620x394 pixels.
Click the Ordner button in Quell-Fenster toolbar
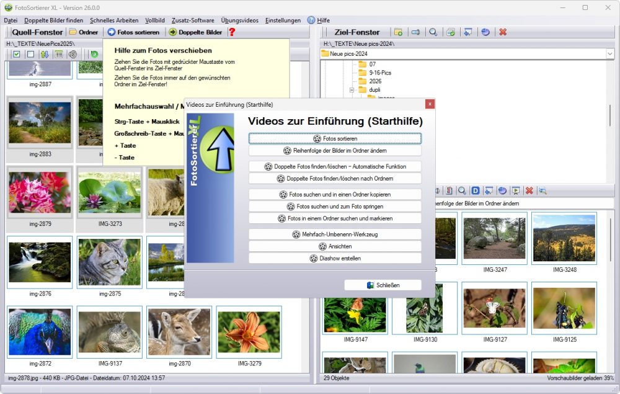tap(84, 32)
